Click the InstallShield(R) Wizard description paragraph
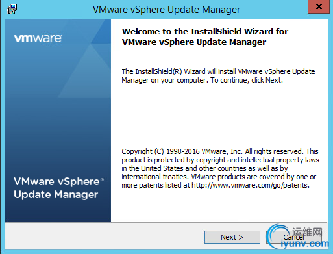This screenshot has height=254, width=333. pyautogui.click(x=218, y=76)
